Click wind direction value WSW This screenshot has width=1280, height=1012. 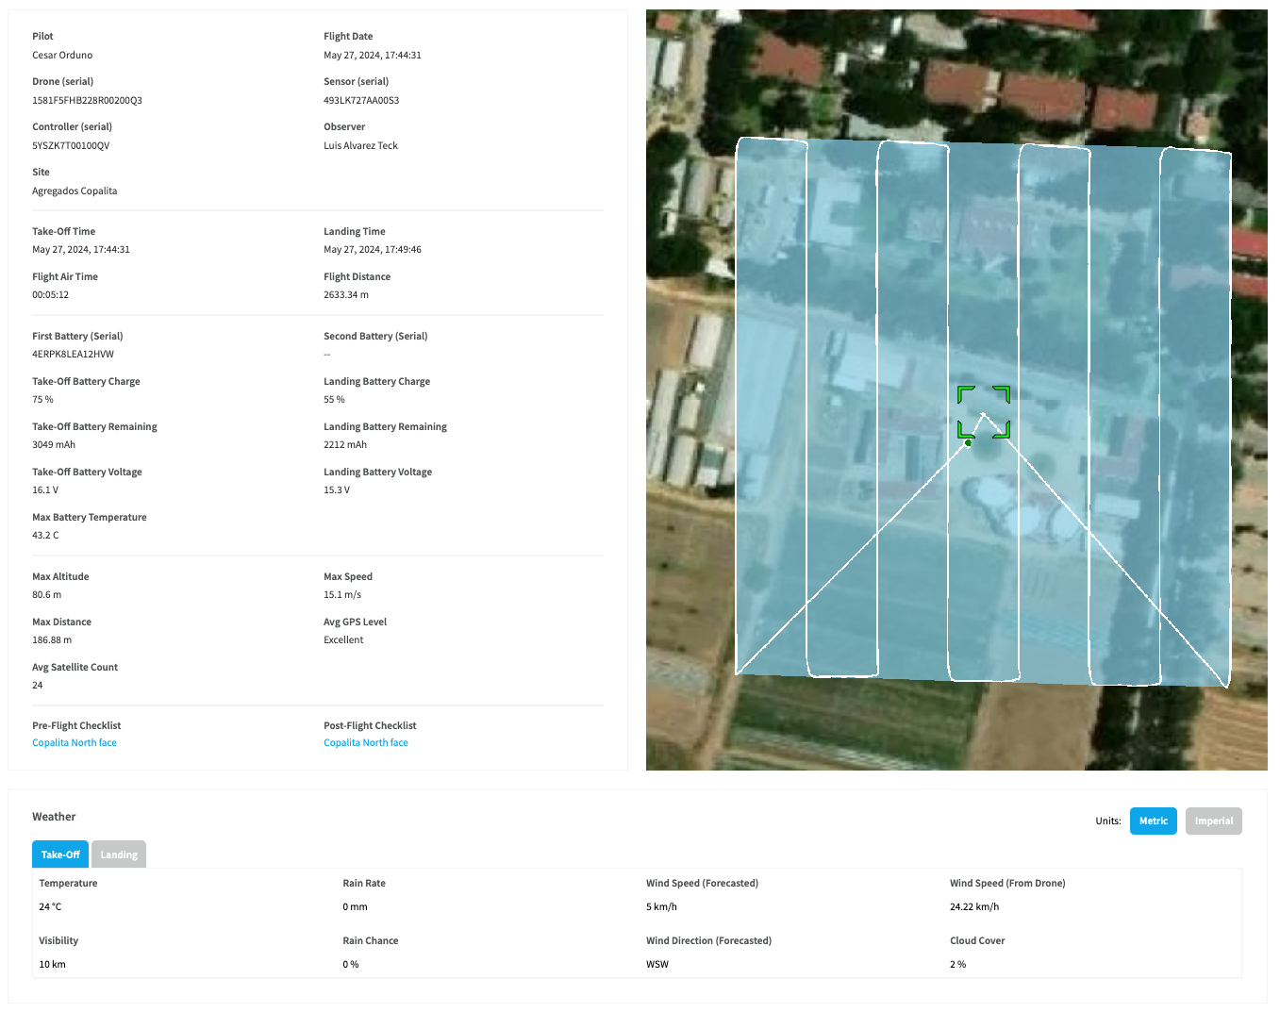point(657,965)
